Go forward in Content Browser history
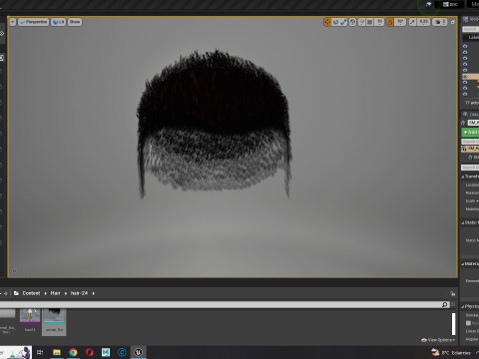Viewport: 479px width, 359px height. click(6, 293)
